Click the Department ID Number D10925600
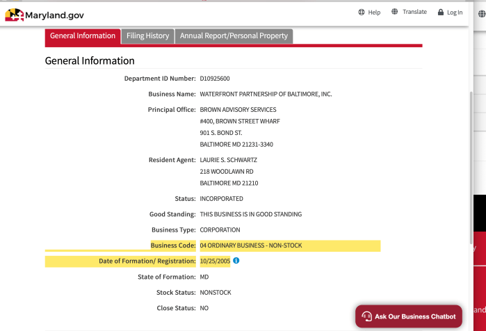486x331 pixels. (x=215, y=79)
